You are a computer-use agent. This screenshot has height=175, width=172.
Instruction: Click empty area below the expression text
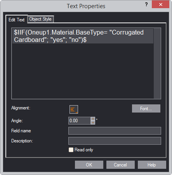83,71
